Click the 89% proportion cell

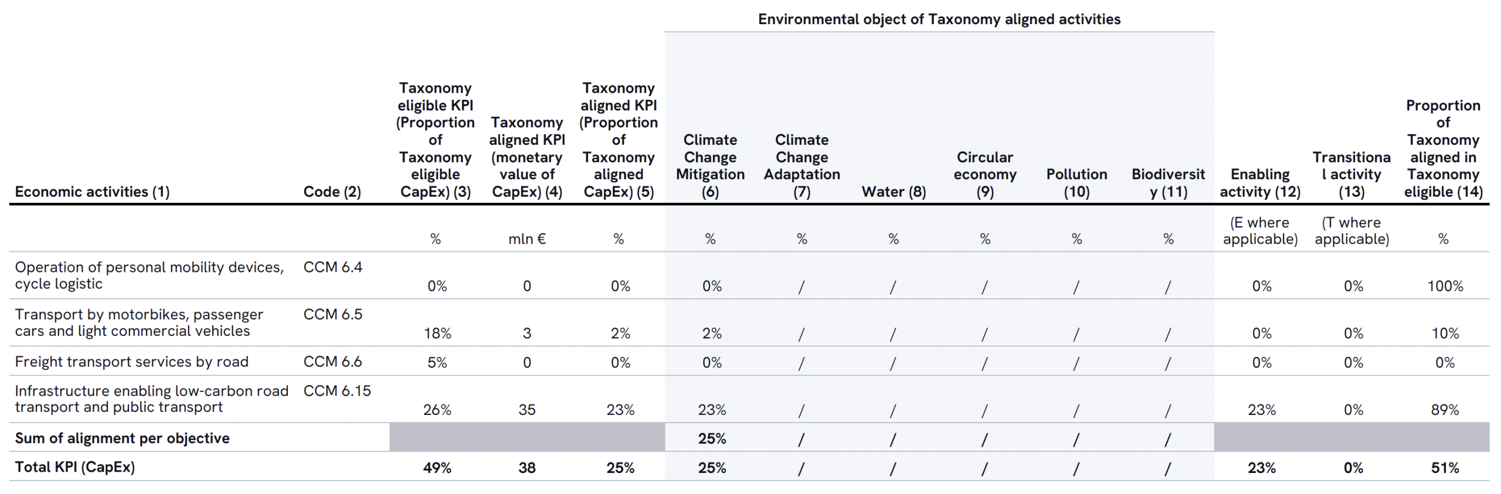[x=1445, y=410]
